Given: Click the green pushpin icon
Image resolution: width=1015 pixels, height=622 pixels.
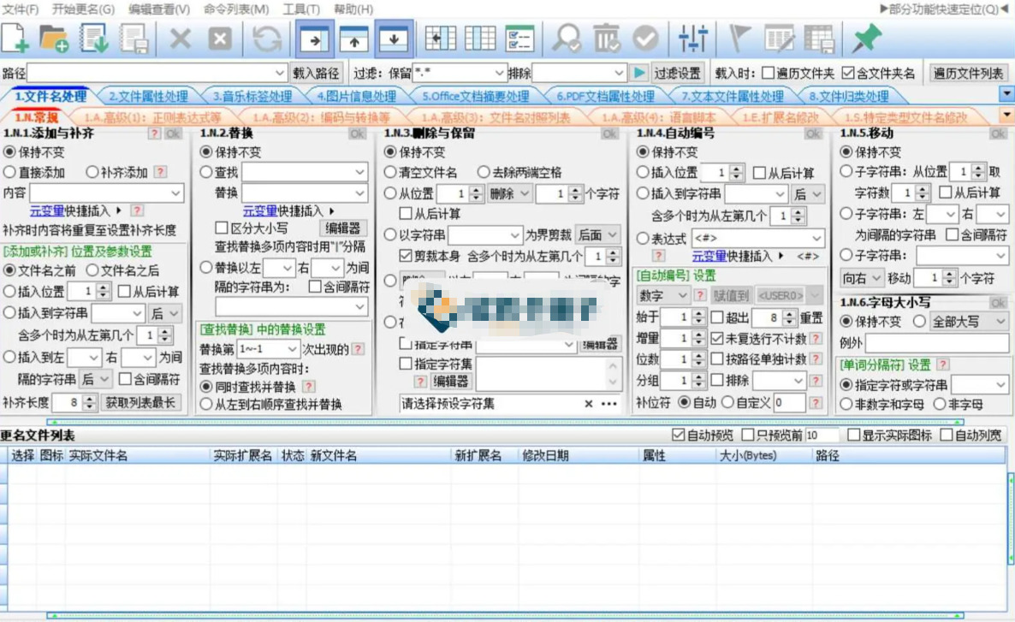Looking at the screenshot, I should pos(866,39).
